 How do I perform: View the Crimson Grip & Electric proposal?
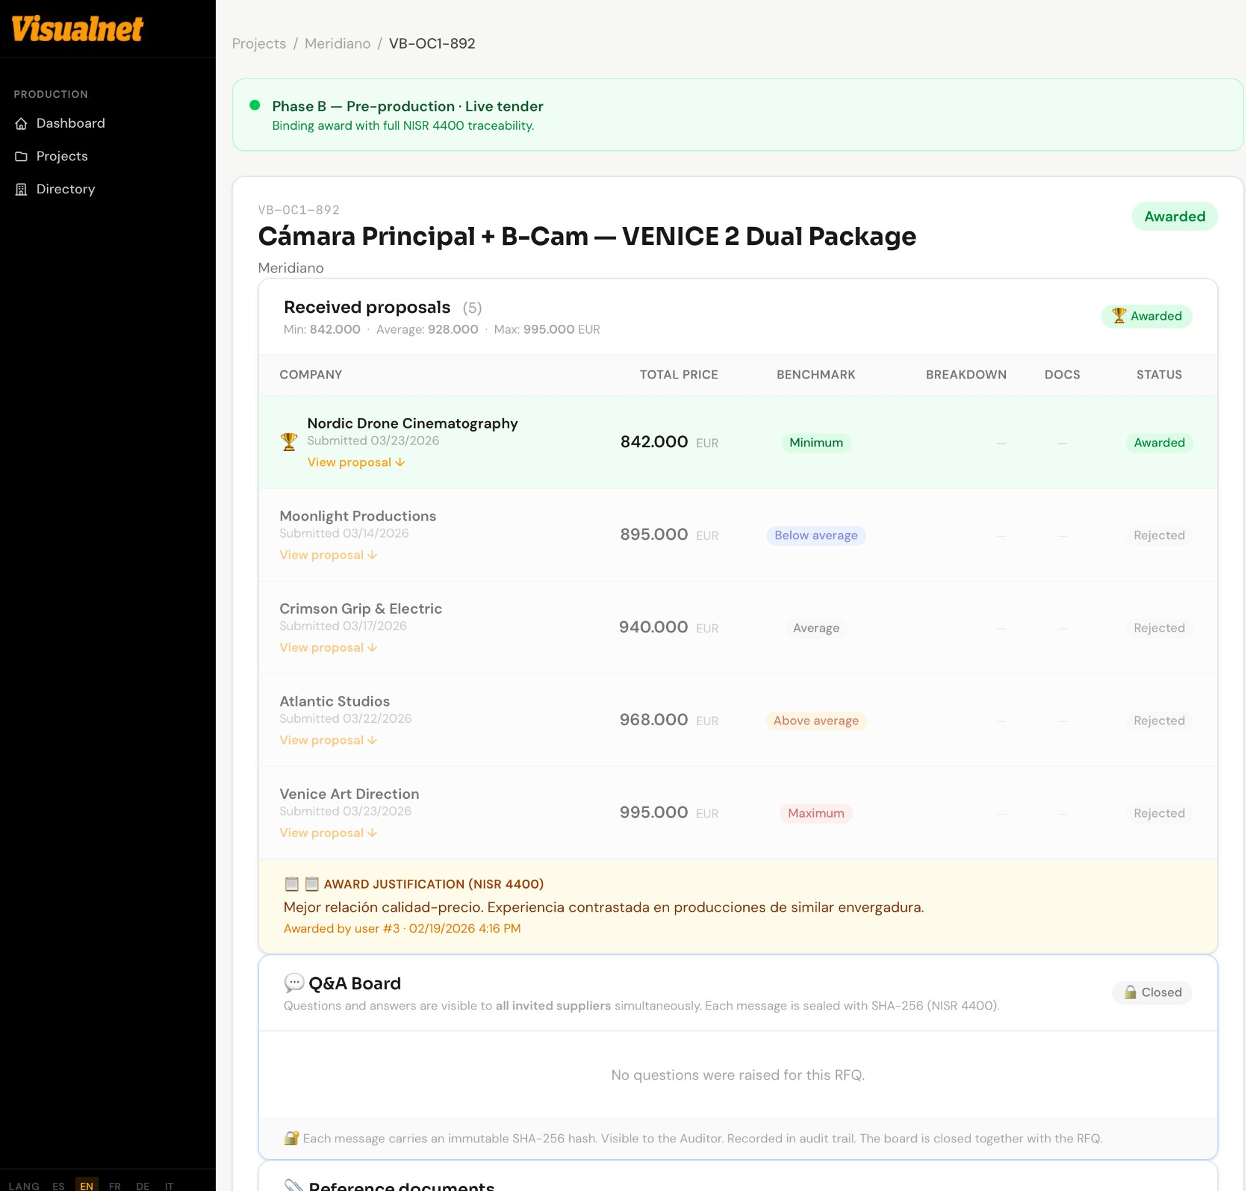[x=327, y=647]
